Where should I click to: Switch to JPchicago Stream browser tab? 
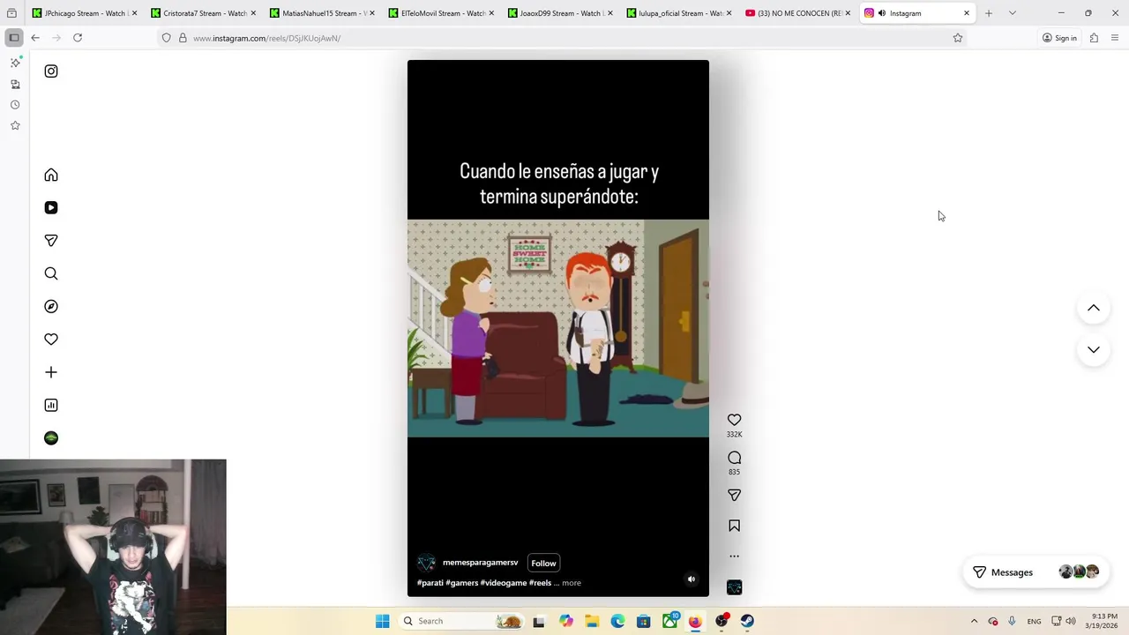point(85,13)
